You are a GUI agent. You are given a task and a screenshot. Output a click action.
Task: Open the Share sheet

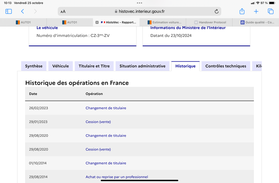(242, 11)
